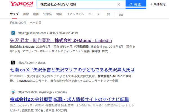
Task: Click the 七瀬 on X snippet text
Action: point(71,78)
